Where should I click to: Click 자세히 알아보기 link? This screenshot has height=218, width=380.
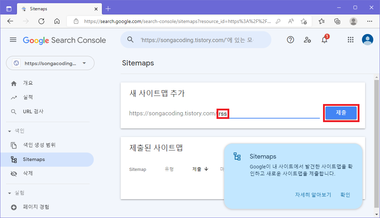click(313, 195)
